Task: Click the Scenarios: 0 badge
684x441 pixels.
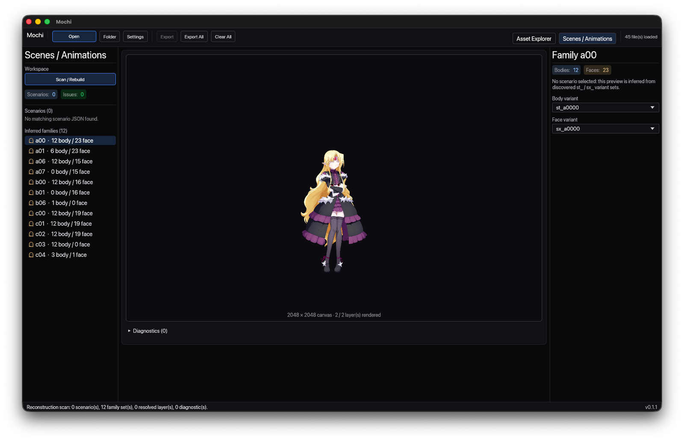Action: pyautogui.click(x=41, y=94)
